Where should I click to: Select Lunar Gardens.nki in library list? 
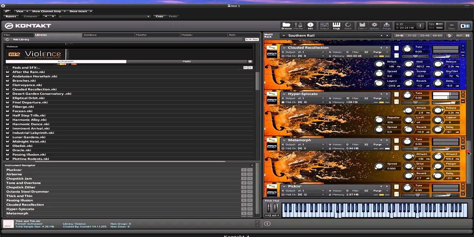(x=29, y=137)
